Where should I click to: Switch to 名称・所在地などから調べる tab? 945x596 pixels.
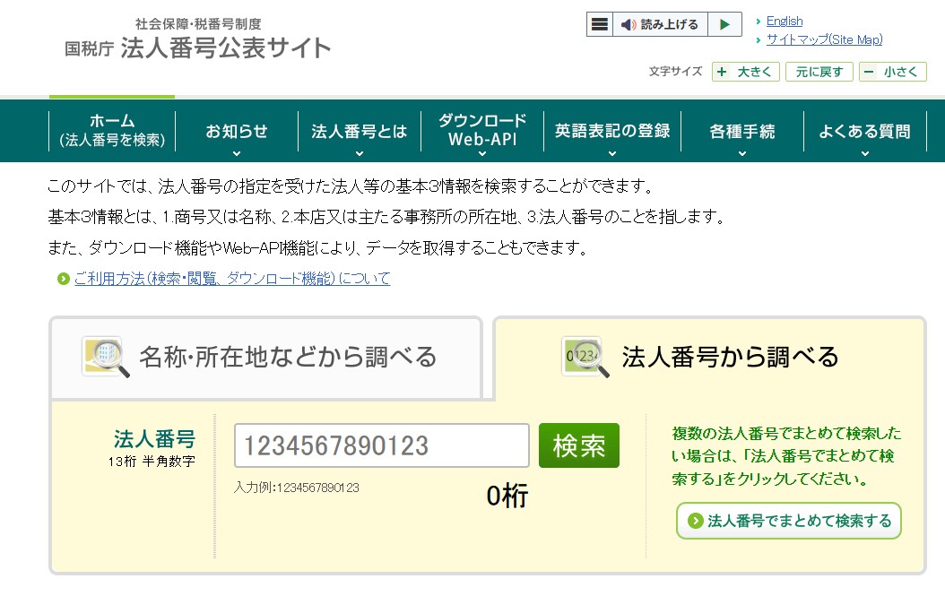266,358
